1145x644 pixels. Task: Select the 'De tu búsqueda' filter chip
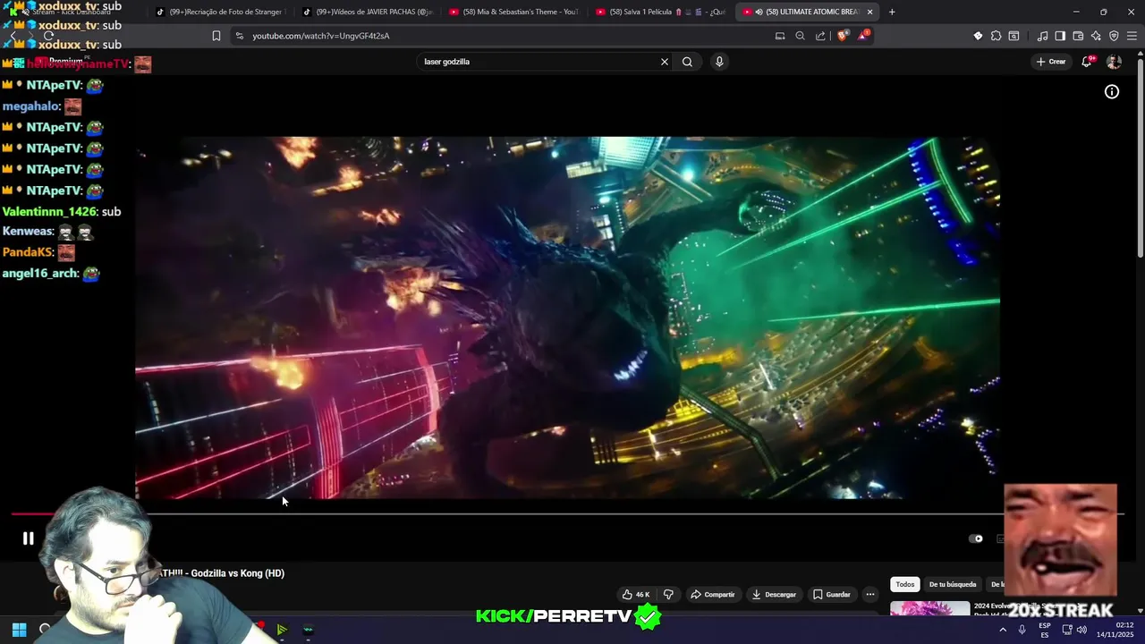(x=953, y=584)
